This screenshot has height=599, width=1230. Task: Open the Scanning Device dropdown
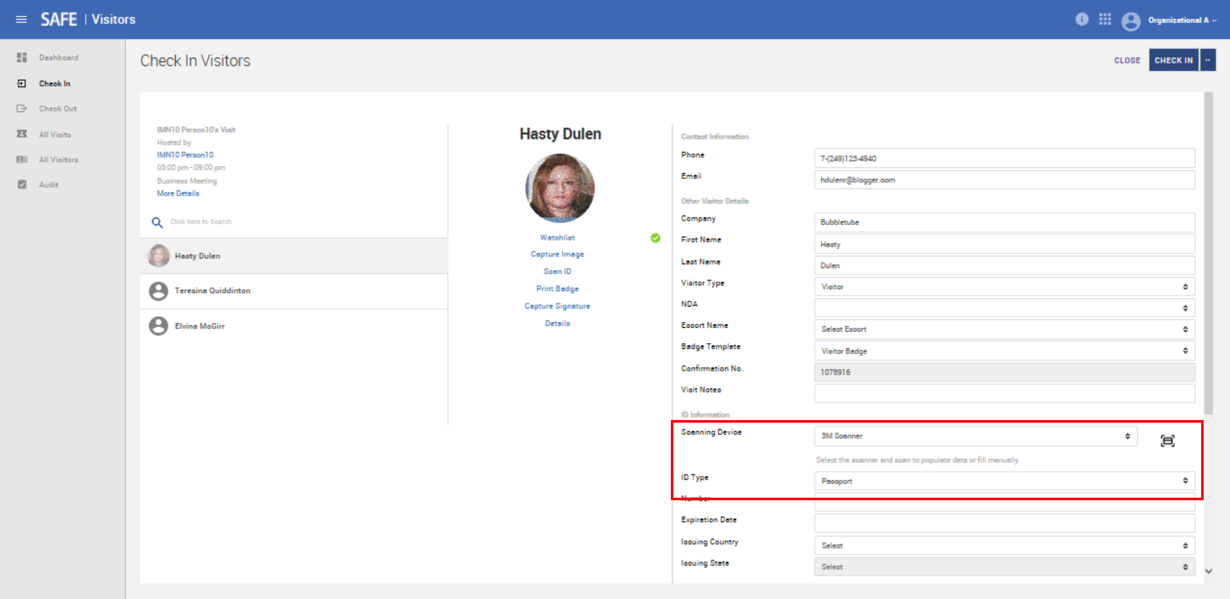(976, 436)
